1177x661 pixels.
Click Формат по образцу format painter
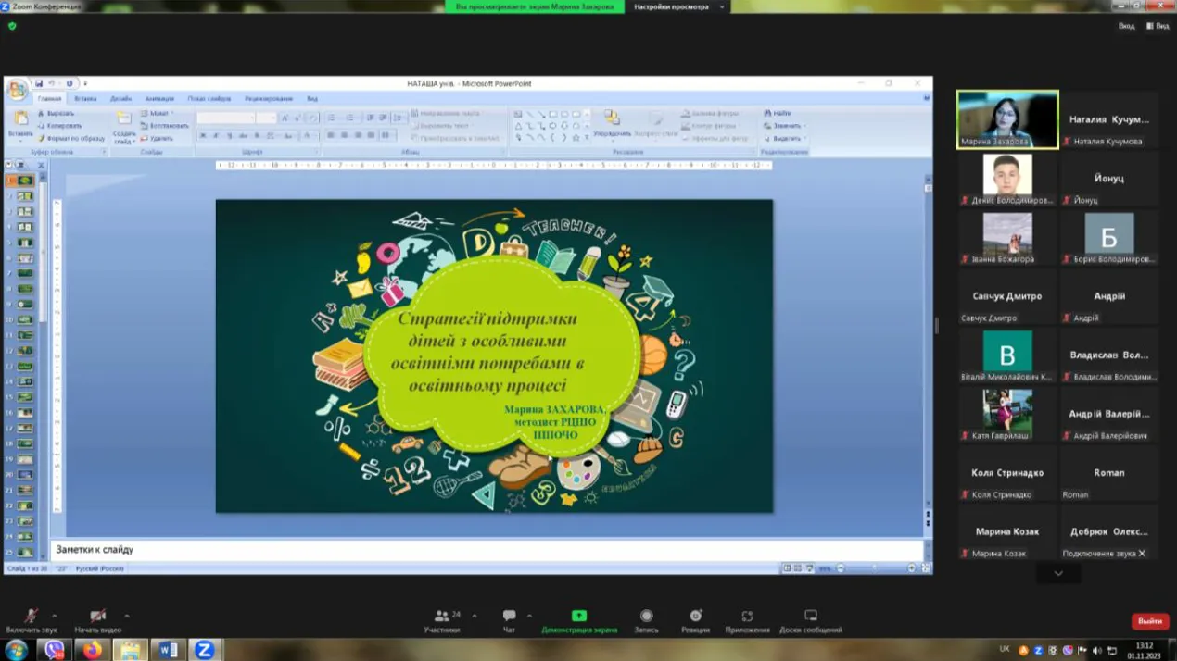point(71,138)
